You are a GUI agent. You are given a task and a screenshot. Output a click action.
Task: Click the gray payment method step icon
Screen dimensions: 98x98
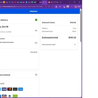pyautogui.click(x=36, y=75)
